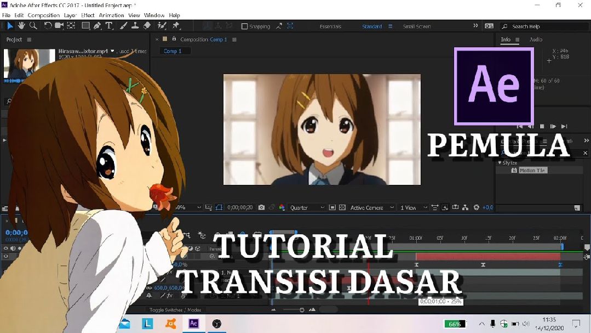The image size is (591, 333).
Task: Click Toggle Switches / Modes button
Action: click(x=175, y=309)
